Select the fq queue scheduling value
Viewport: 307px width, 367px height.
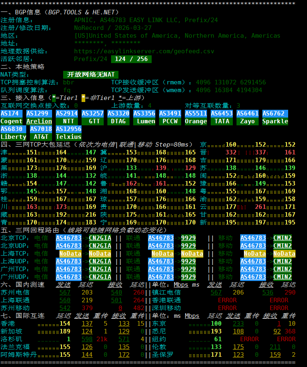(x=67, y=90)
